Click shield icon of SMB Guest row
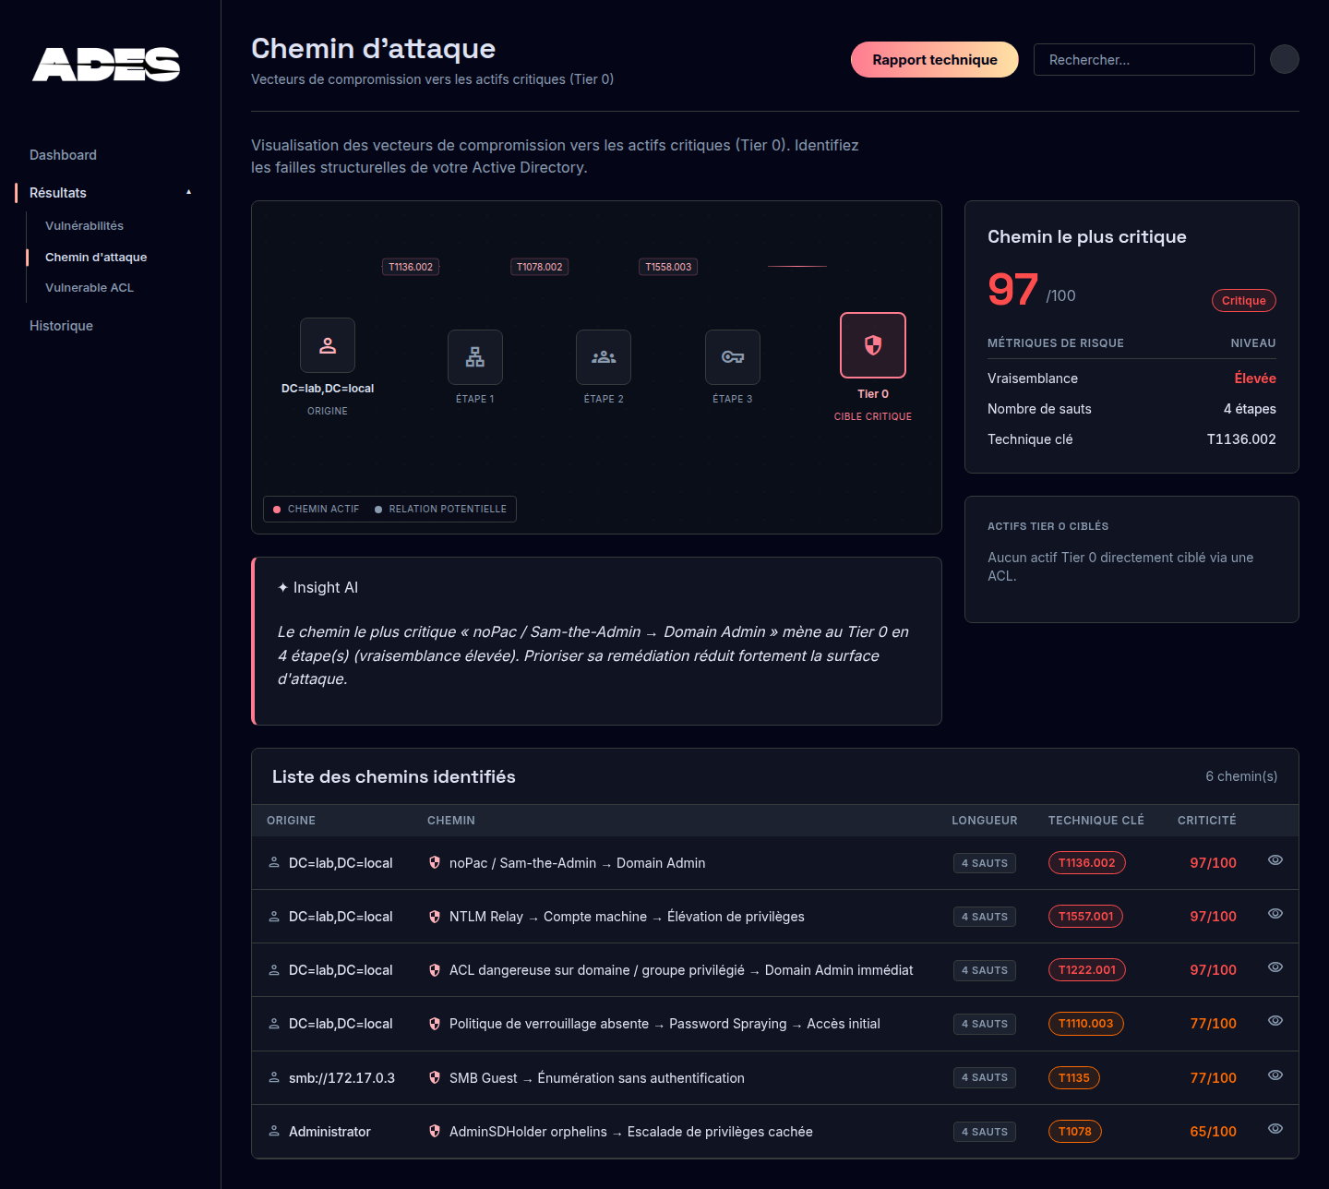 [x=435, y=1077]
